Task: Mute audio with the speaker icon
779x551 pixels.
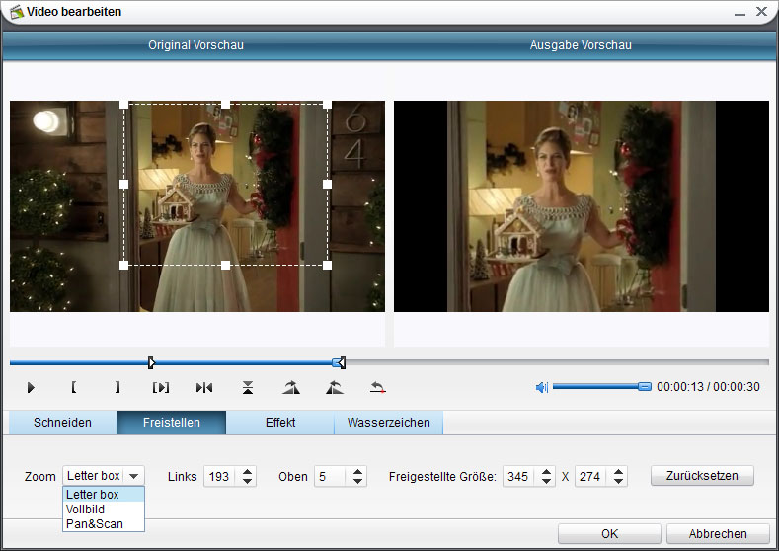Action: (x=541, y=387)
